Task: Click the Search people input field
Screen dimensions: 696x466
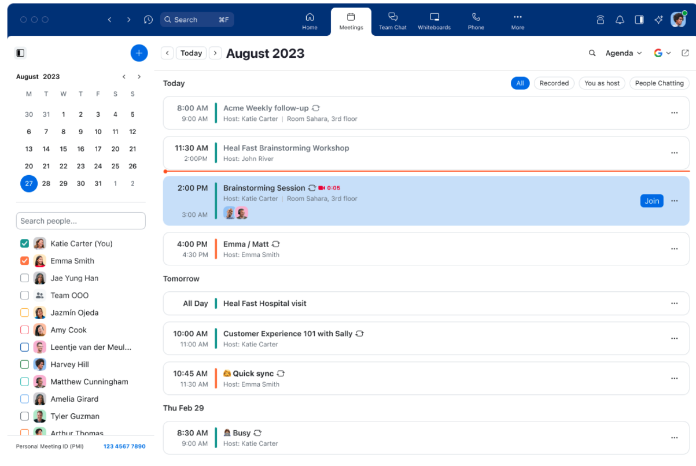Action: pos(80,221)
